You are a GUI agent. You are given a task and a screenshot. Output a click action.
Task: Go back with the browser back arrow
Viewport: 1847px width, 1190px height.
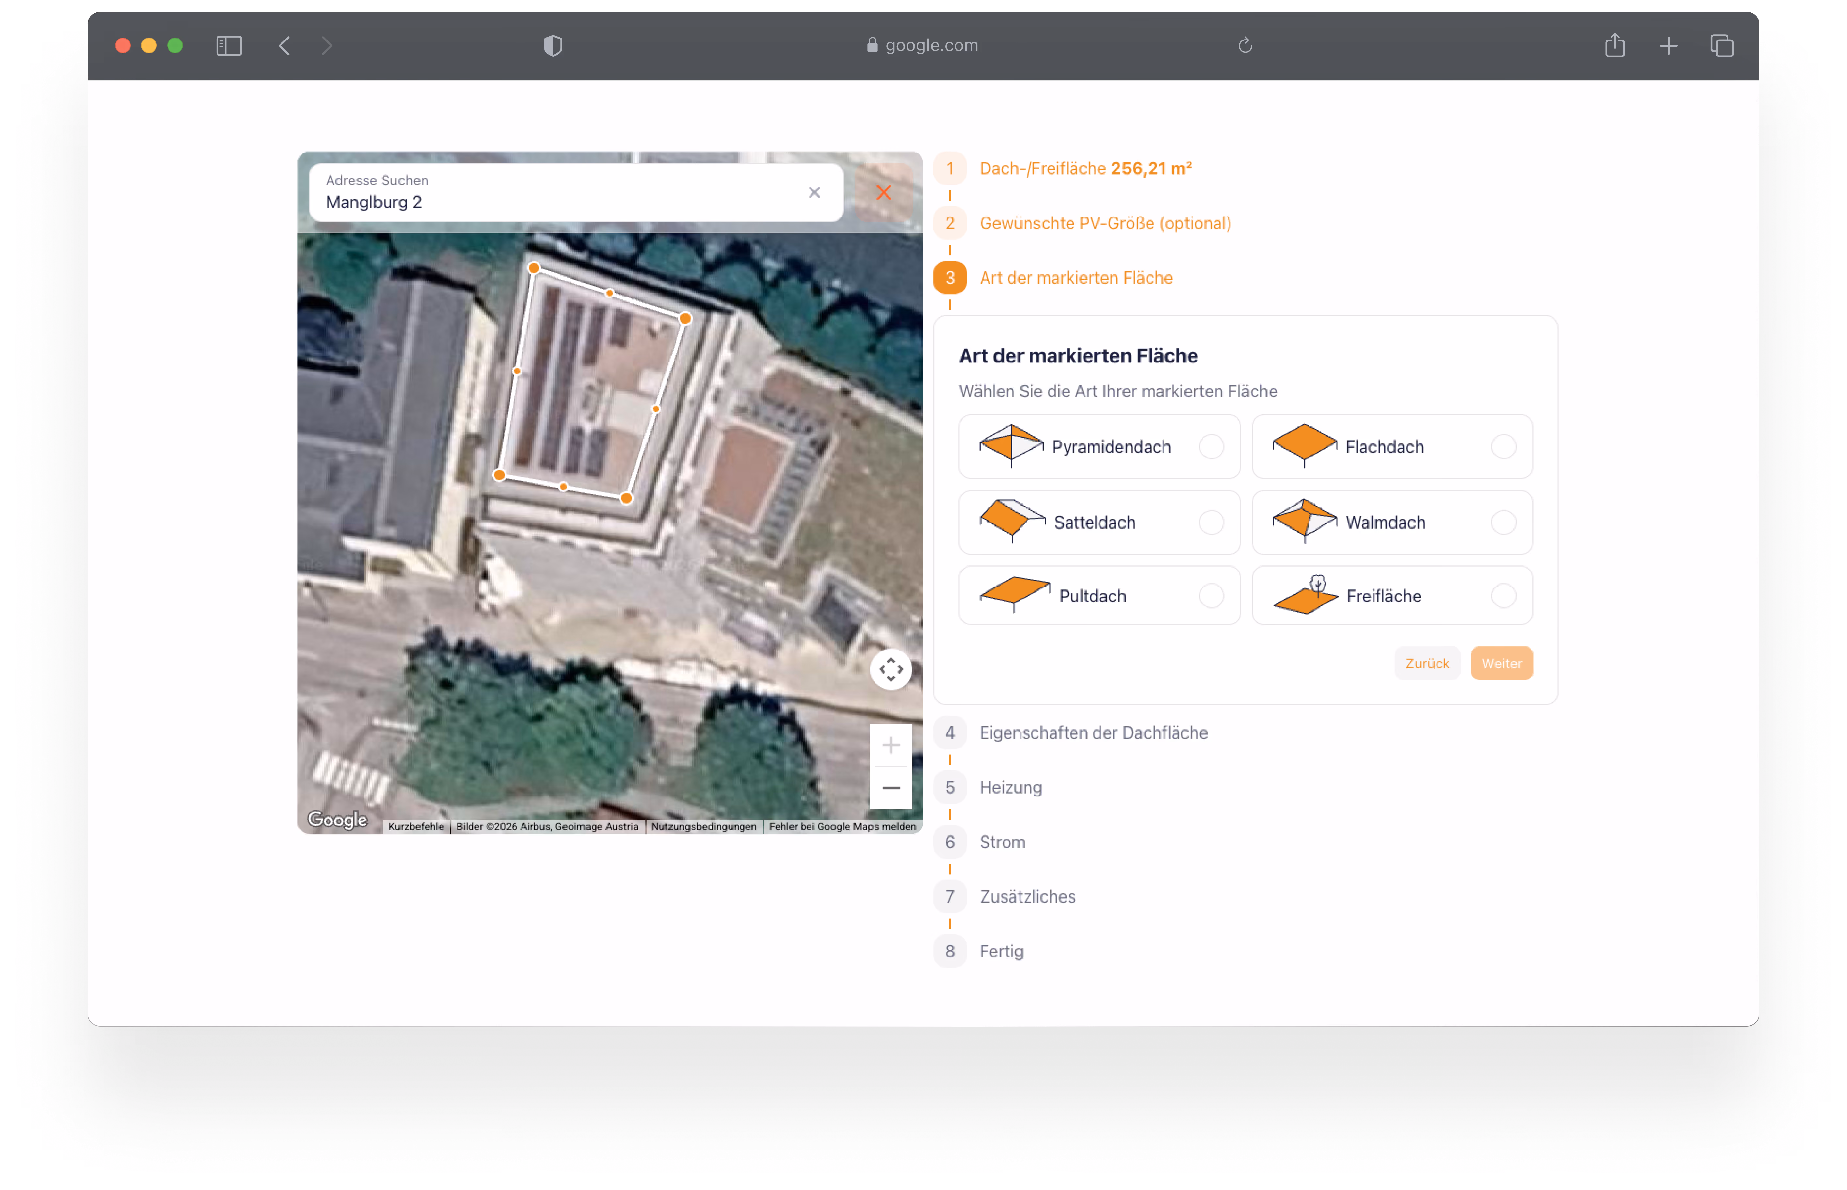tap(284, 46)
